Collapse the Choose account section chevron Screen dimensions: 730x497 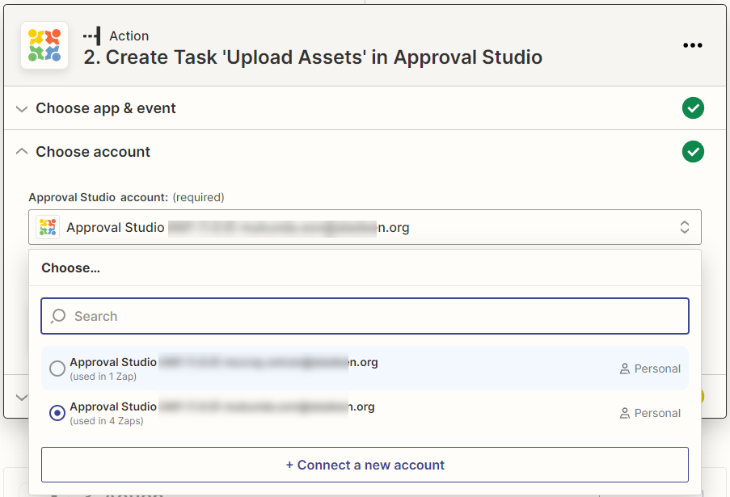click(x=22, y=152)
